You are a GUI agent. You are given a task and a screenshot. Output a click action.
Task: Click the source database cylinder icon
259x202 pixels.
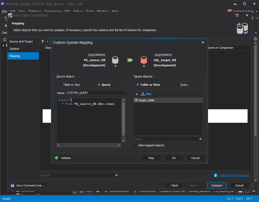tap(115, 60)
